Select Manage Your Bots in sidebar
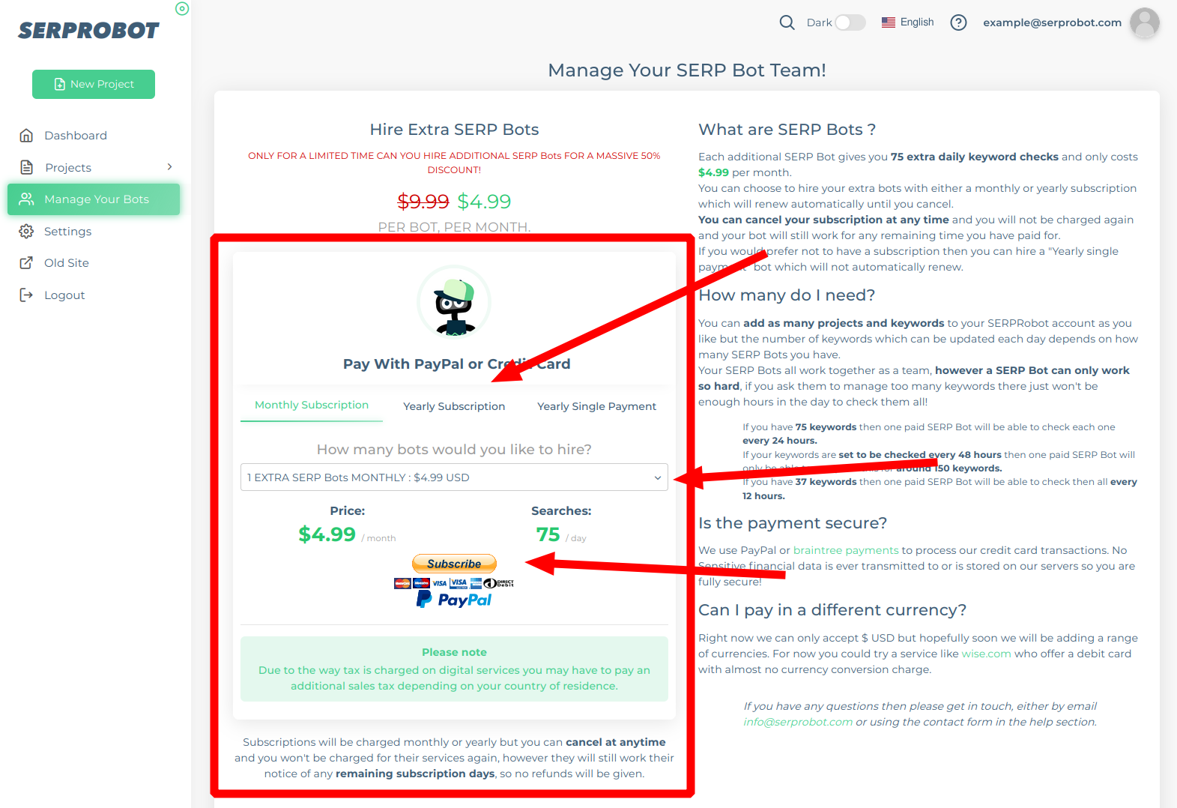1177x808 pixels. (94, 199)
